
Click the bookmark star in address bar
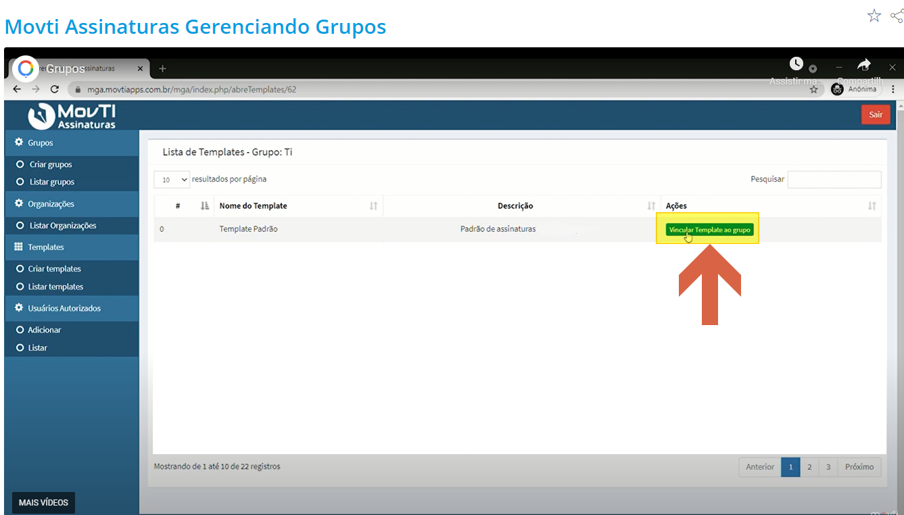click(814, 89)
